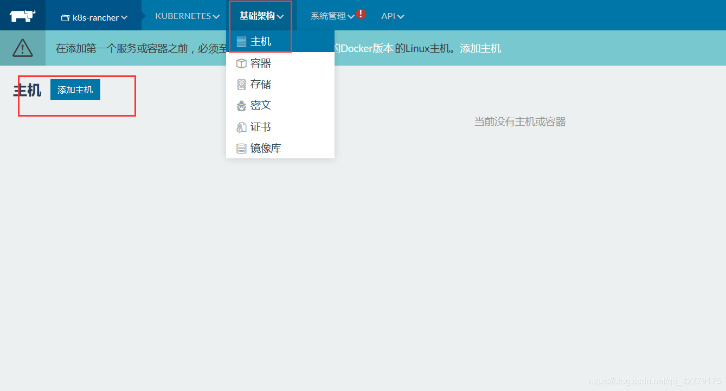Viewport: 726px width, 391px height.
Task: Click the 当前没有主机或容器 message
Action: tap(520, 122)
